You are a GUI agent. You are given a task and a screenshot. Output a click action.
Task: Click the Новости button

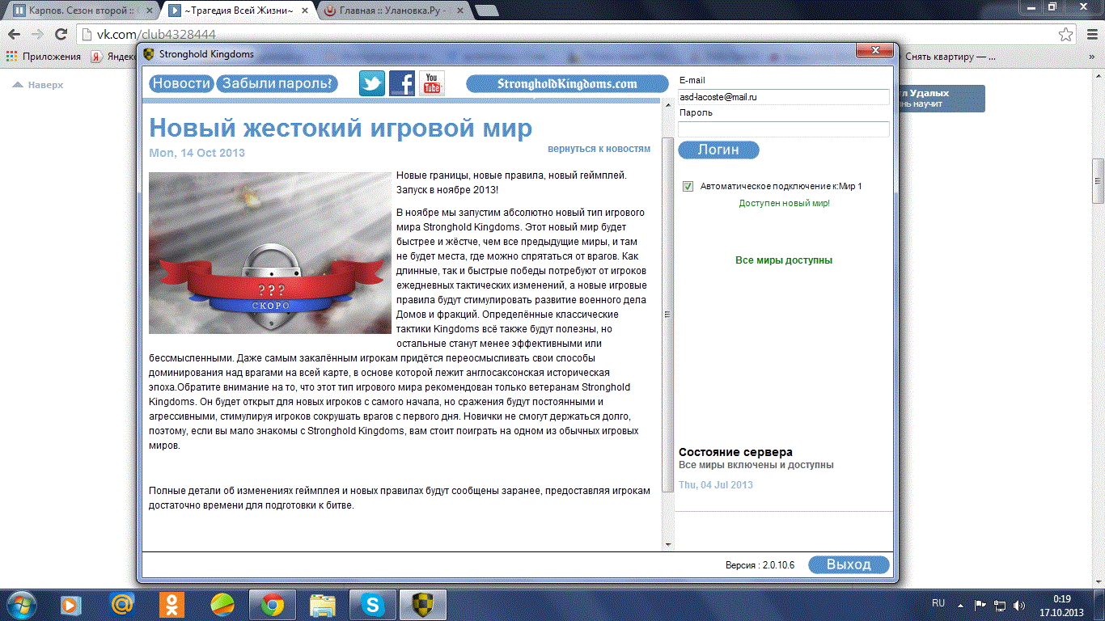(181, 83)
